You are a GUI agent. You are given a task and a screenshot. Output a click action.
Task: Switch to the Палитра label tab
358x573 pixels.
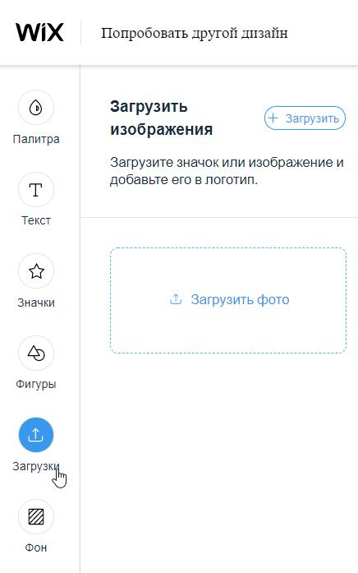[36, 139]
